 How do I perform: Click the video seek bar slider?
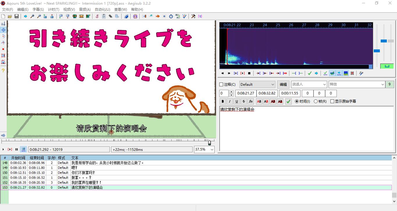click(x=108, y=142)
